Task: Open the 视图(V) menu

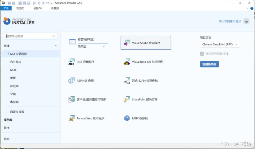Action: pyautogui.click(x=37, y=8)
